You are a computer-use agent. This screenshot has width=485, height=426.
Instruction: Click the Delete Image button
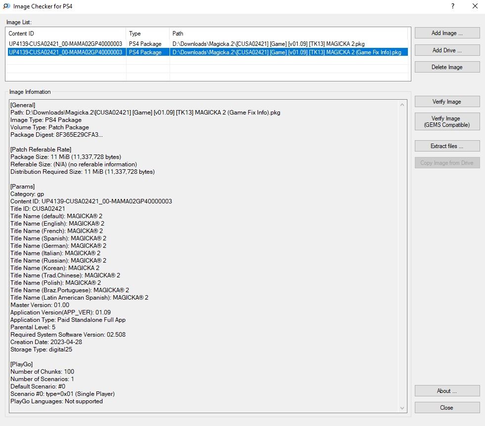coord(447,67)
